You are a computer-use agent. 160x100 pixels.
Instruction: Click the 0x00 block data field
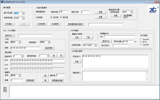click(x=38, y=61)
